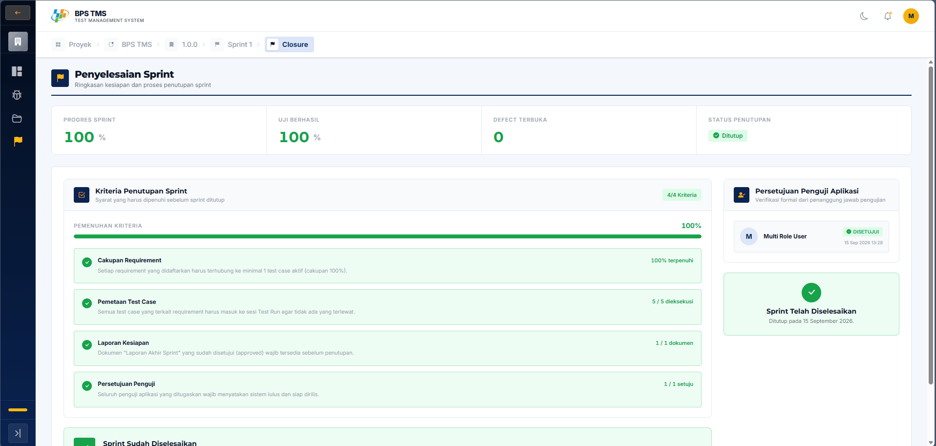
Task: Click the Persetujuan Penguji Aplikasi user icon
Action: point(742,195)
